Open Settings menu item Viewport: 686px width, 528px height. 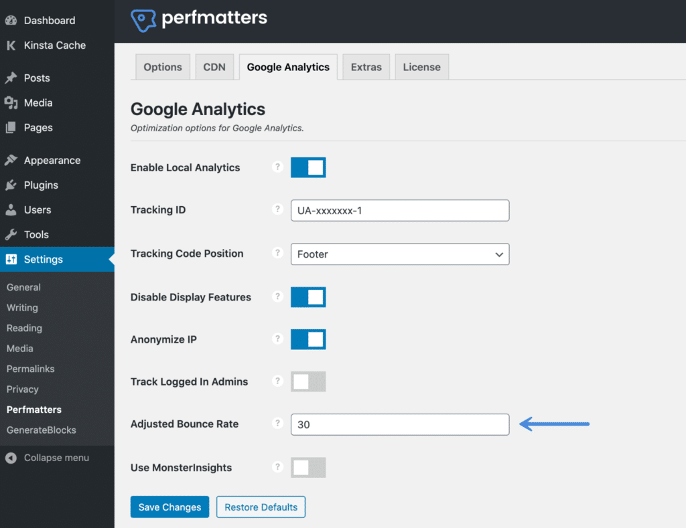[x=57, y=259]
